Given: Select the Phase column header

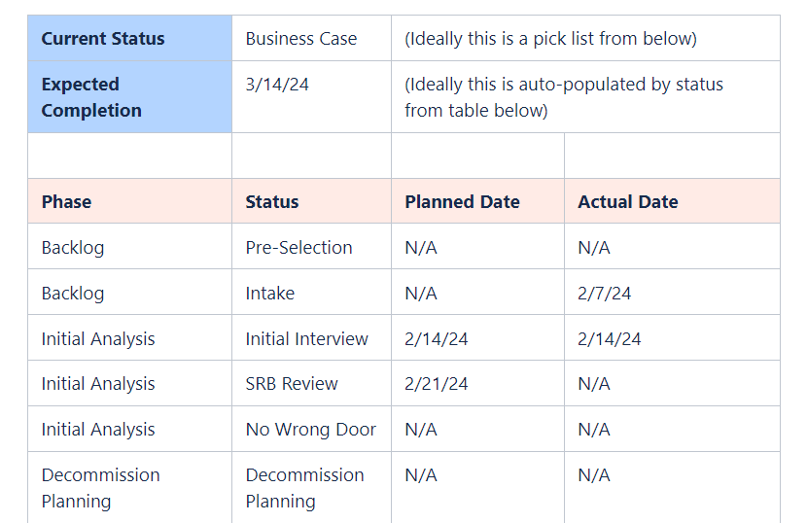Looking at the screenshot, I should pos(129,201).
